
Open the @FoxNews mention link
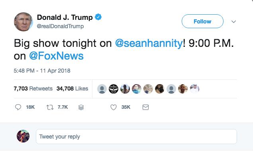(x=56, y=56)
